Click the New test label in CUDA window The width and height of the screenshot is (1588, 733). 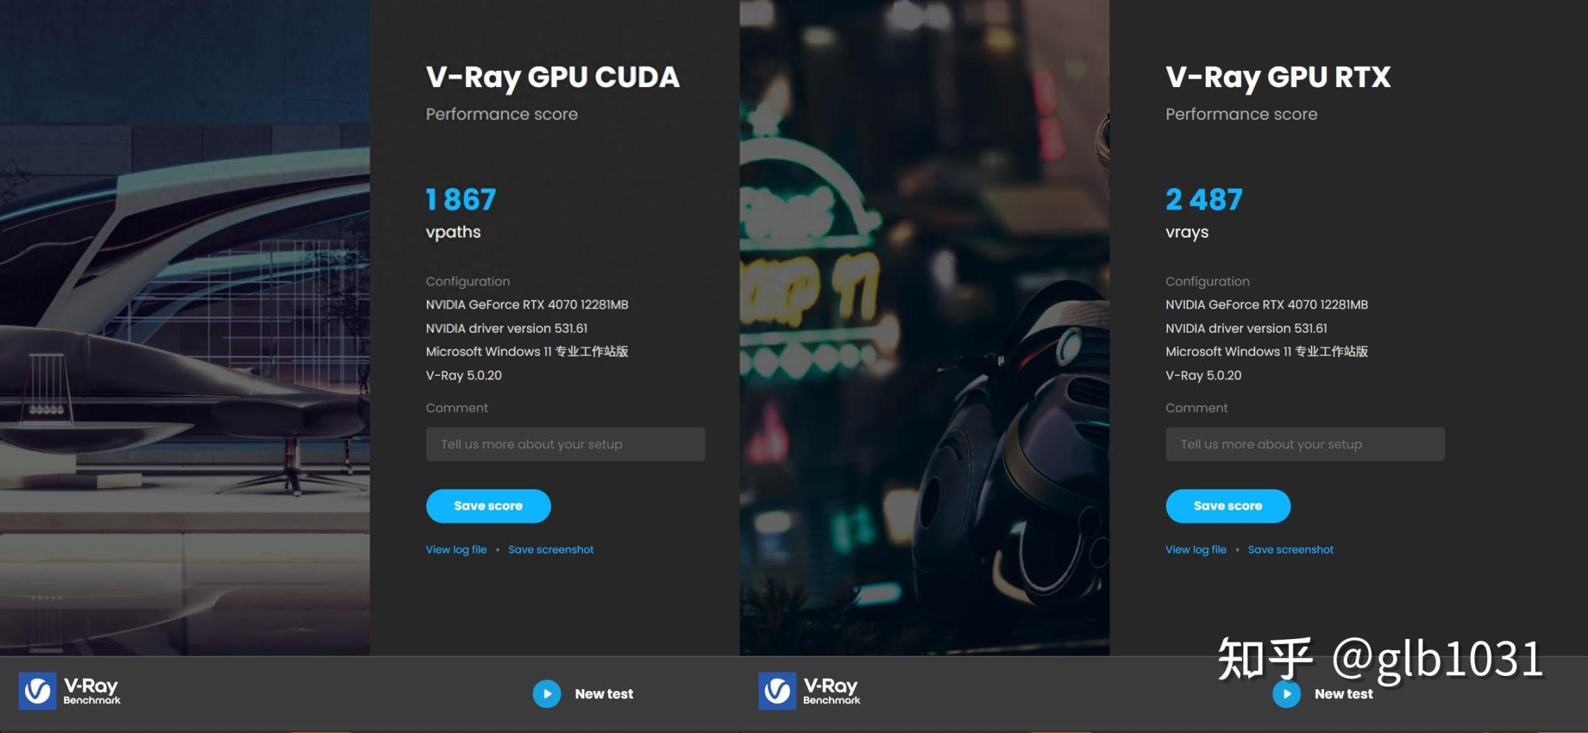click(x=604, y=694)
